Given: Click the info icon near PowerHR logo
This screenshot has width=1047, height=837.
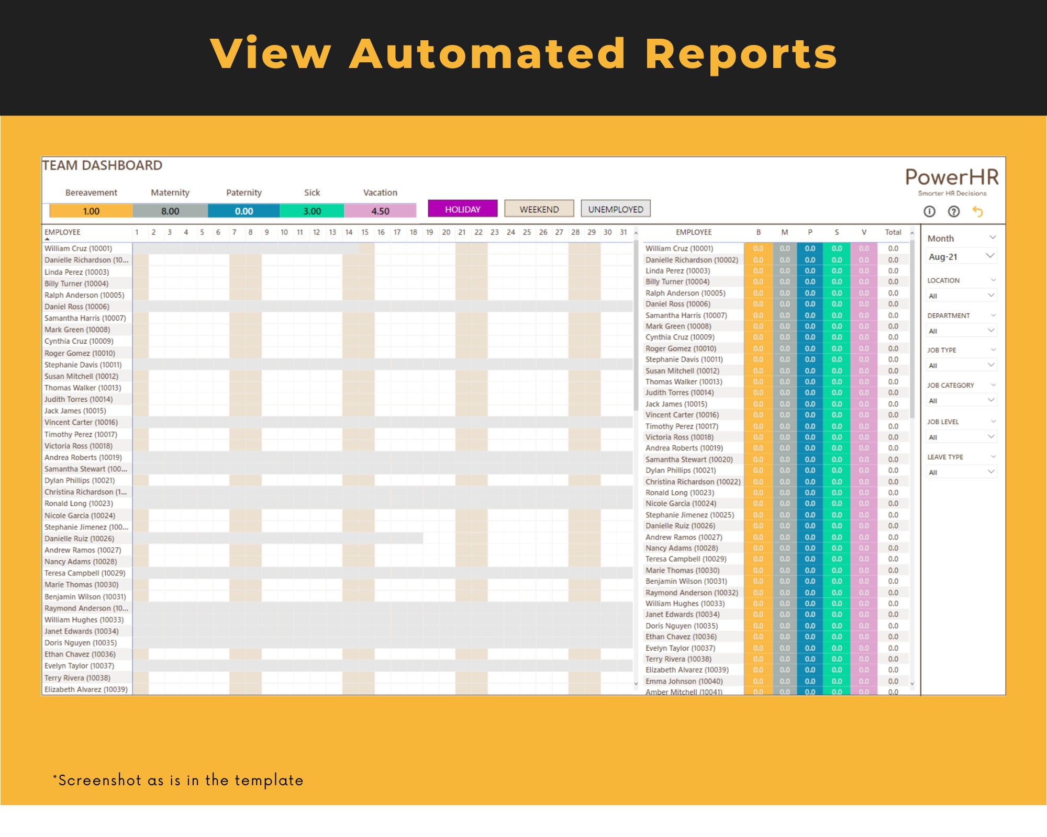Looking at the screenshot, I should [x=929, y=212].
